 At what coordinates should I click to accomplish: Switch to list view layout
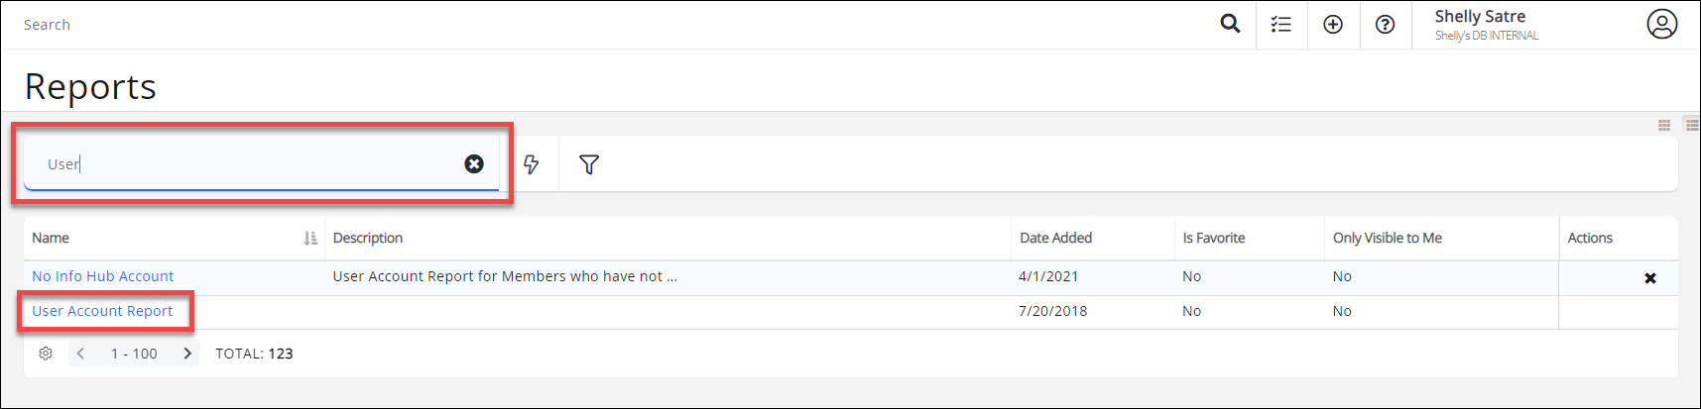(1692, 125)
